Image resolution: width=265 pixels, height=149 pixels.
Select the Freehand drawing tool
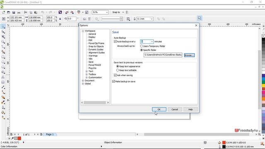tap(3, 47)
